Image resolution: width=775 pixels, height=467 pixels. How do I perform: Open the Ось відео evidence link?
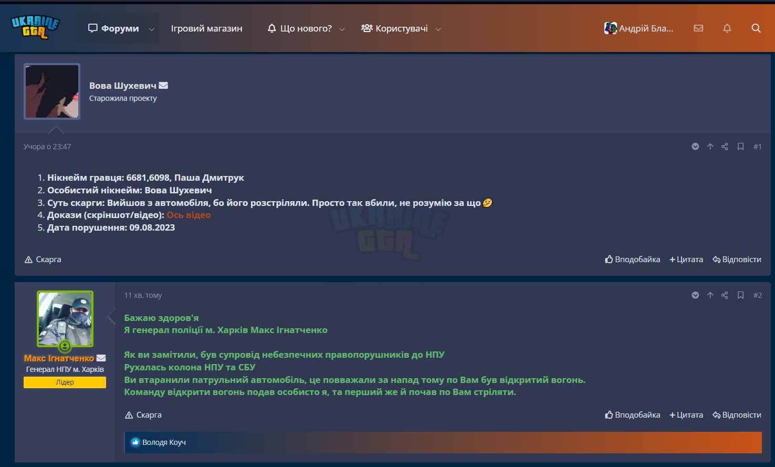[x=188, y=215]
